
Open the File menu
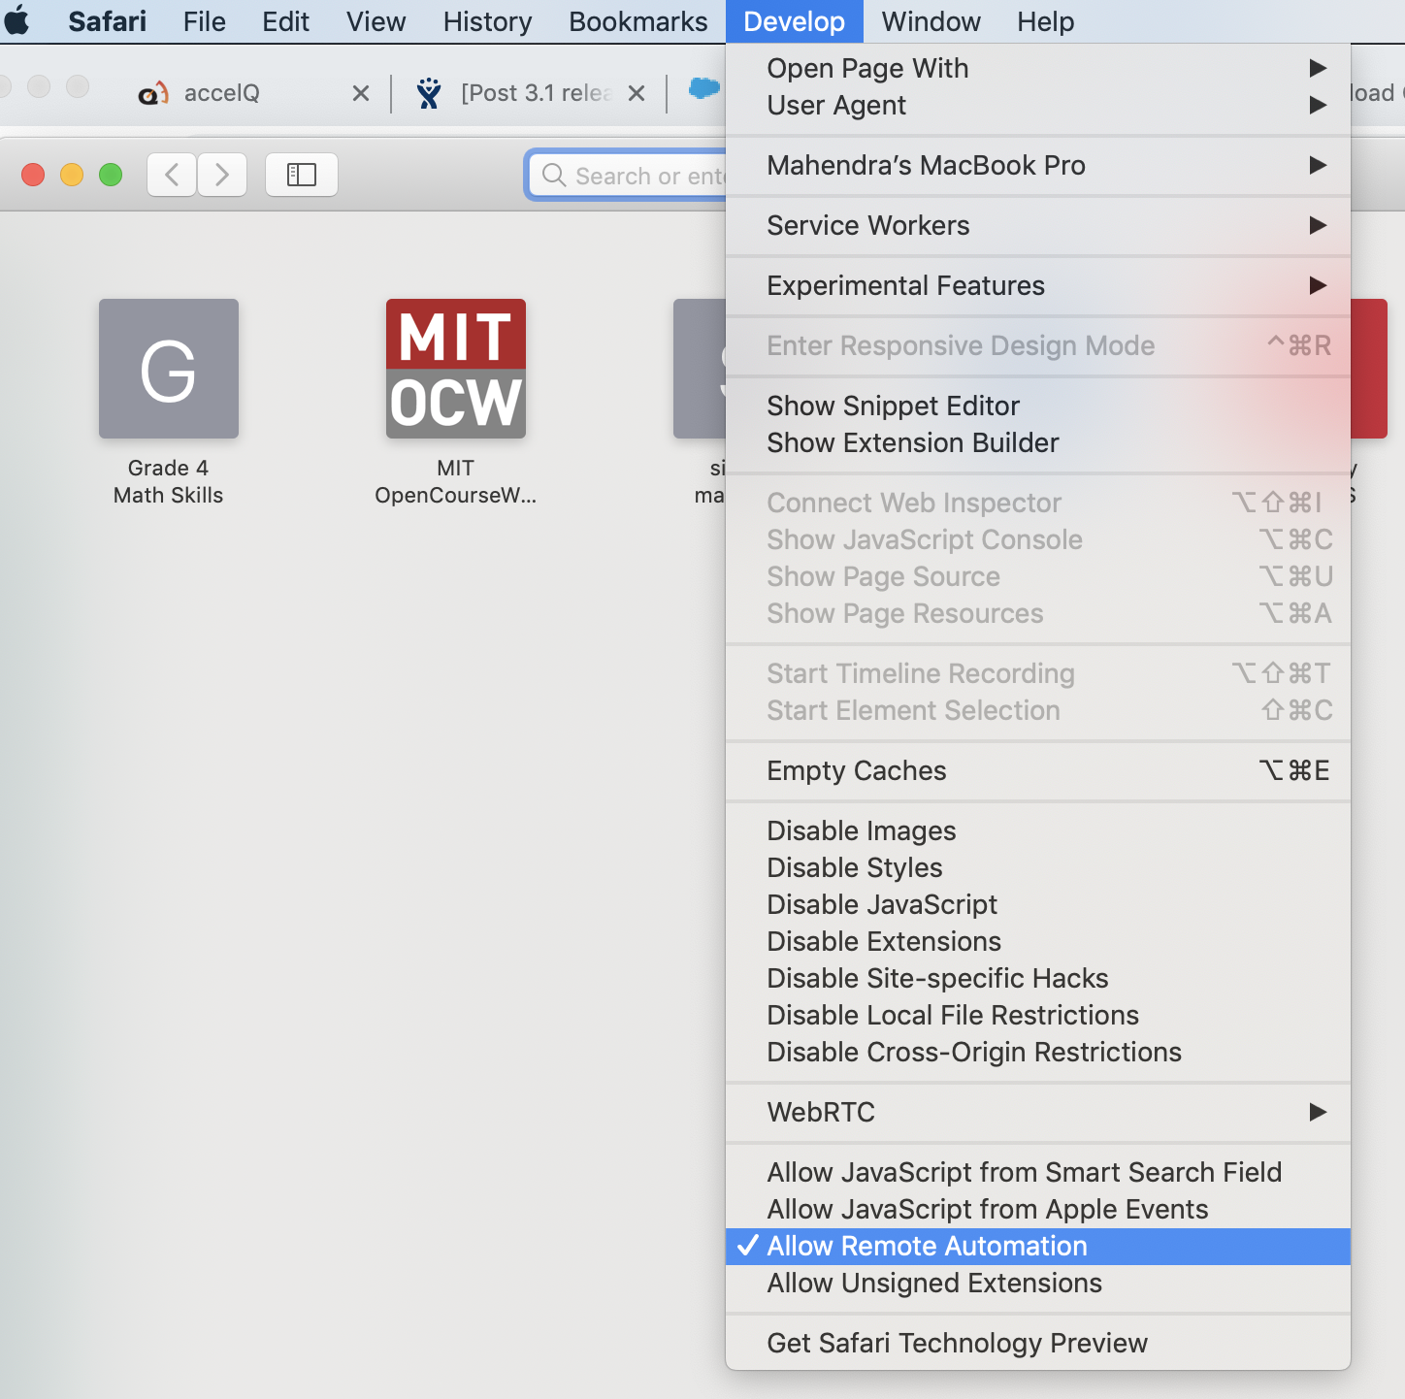pyautogui.click(x=204, y=21)
